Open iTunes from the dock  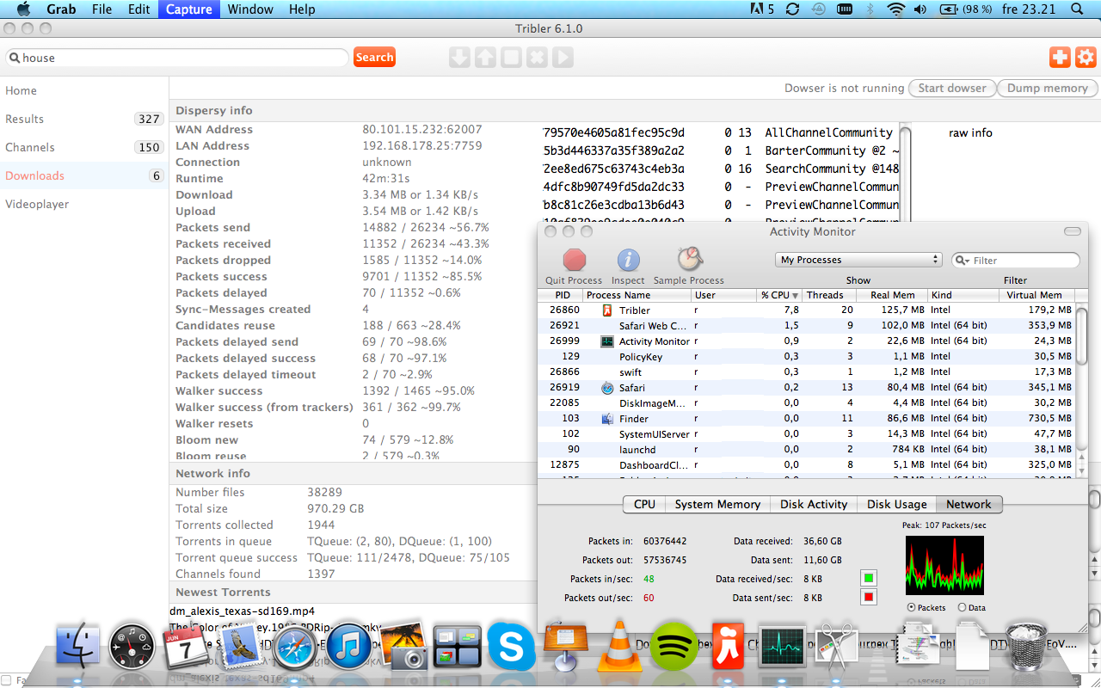pyautogui.click(x=348, y=646)
